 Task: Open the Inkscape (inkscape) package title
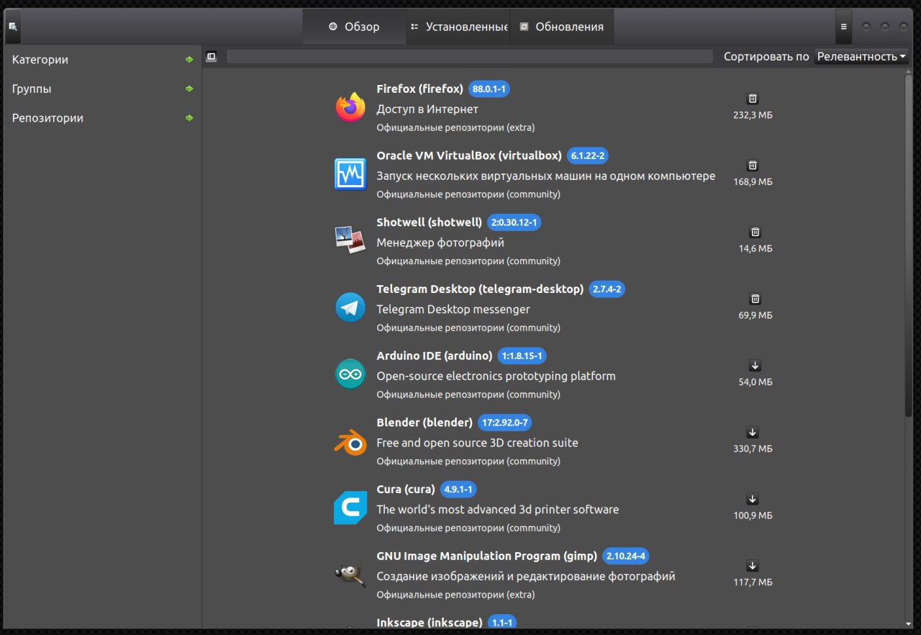tap(430, 622)
